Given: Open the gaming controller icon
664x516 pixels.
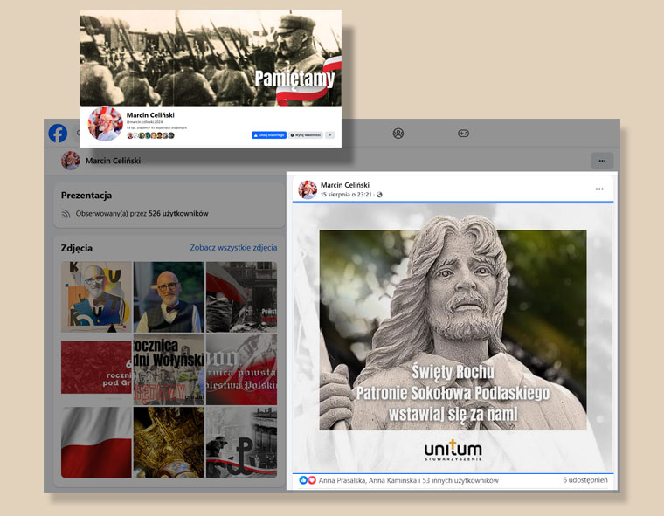Looking at the screenshot, I should coord(463,134).
